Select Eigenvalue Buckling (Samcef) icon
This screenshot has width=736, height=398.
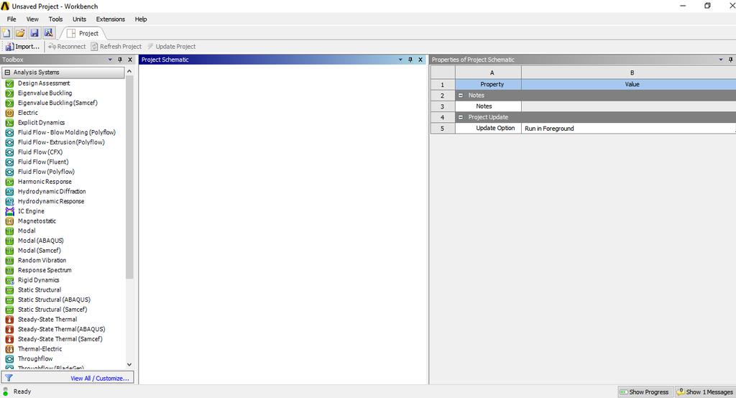[9, 103]
